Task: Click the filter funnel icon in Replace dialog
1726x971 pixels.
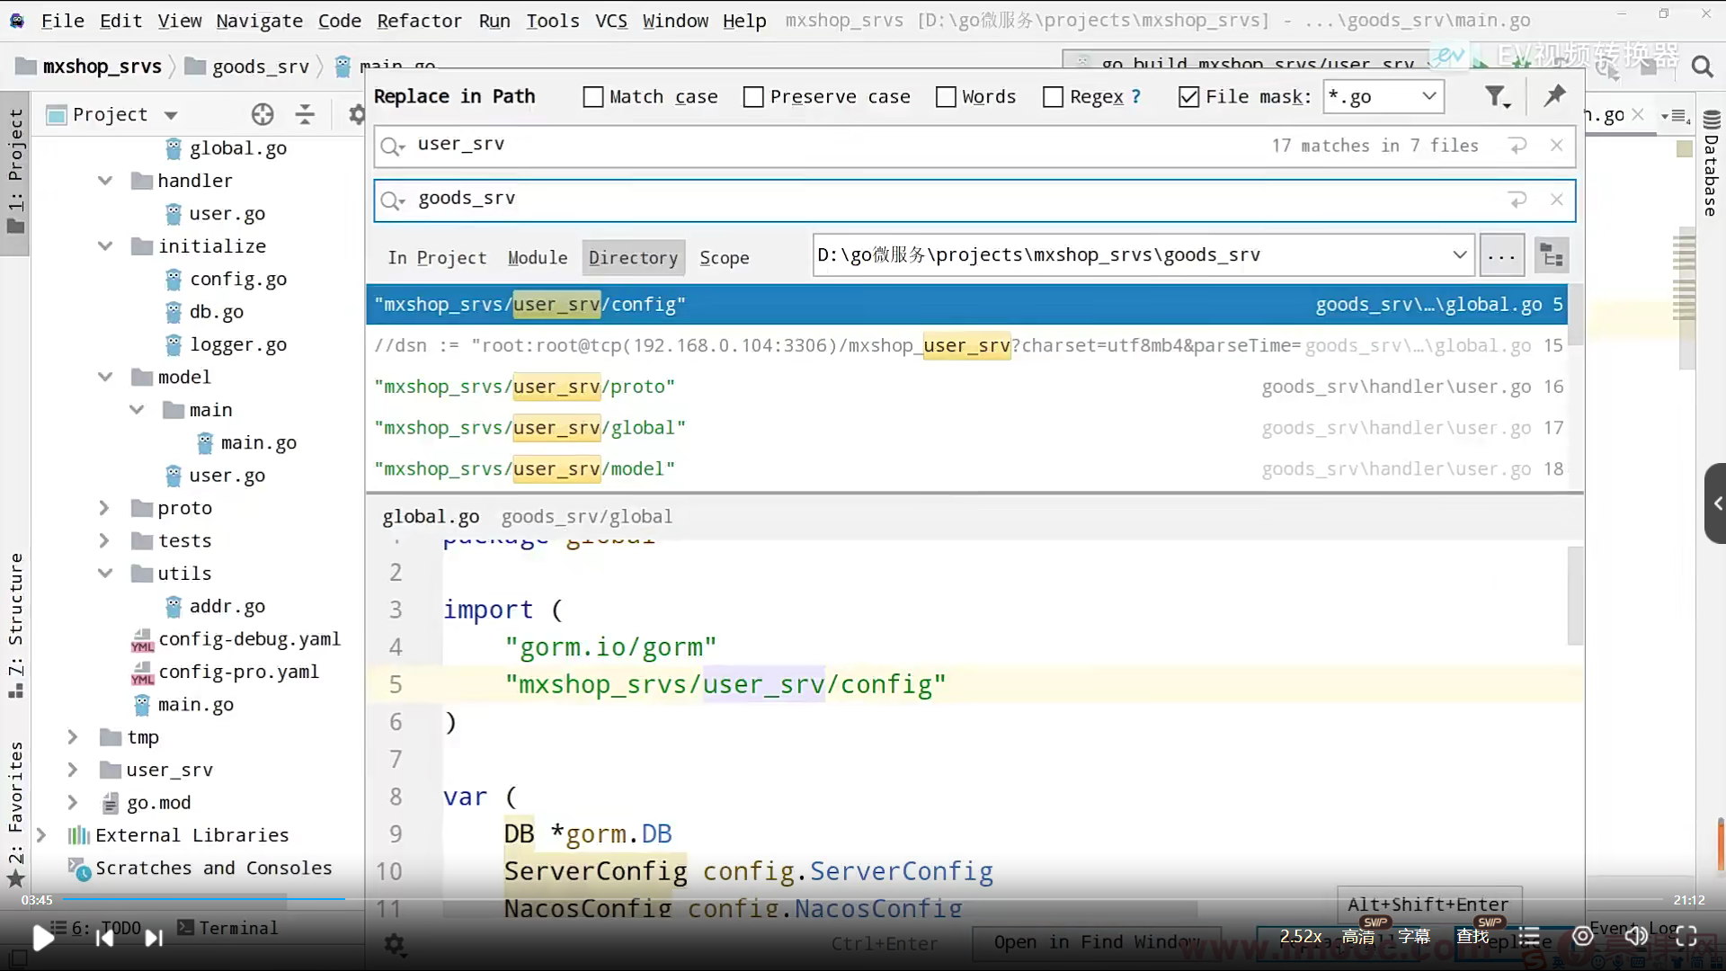Action: [1496, 96]
